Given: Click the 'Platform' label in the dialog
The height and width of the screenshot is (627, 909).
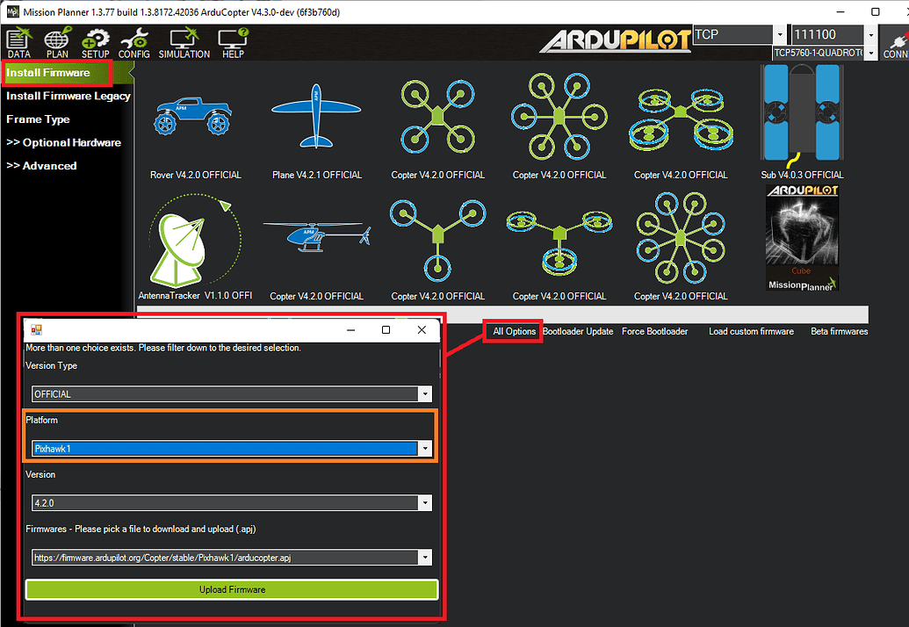Looking at the screenshot, I should tap(42, 420).
